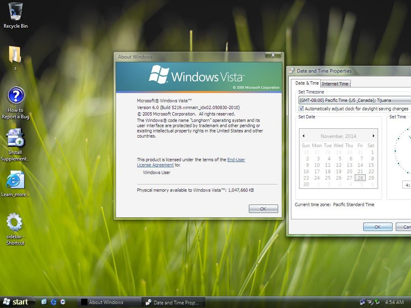Click the Date and Time Properties title text
Image resolution: width=411 pixels, height=308 pixels.
[x=324, y=71]
